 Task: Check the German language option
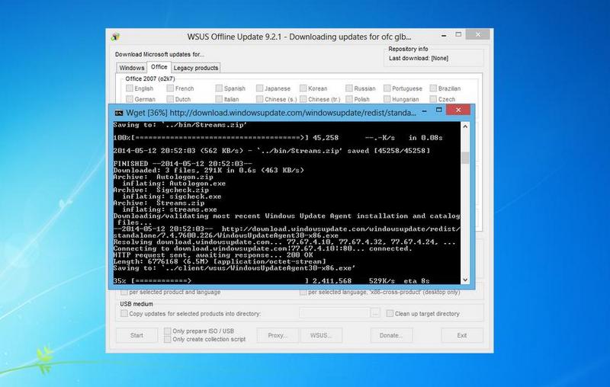[130, 99]
